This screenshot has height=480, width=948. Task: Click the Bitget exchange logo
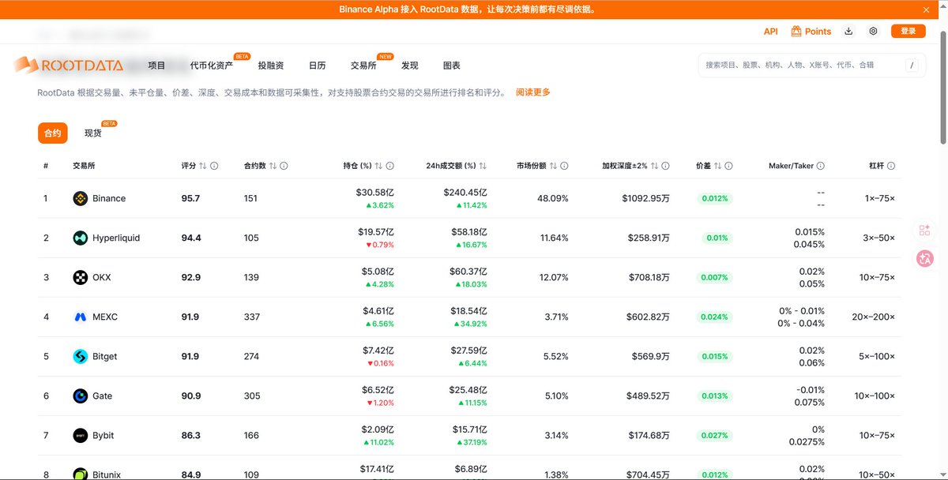80,356
